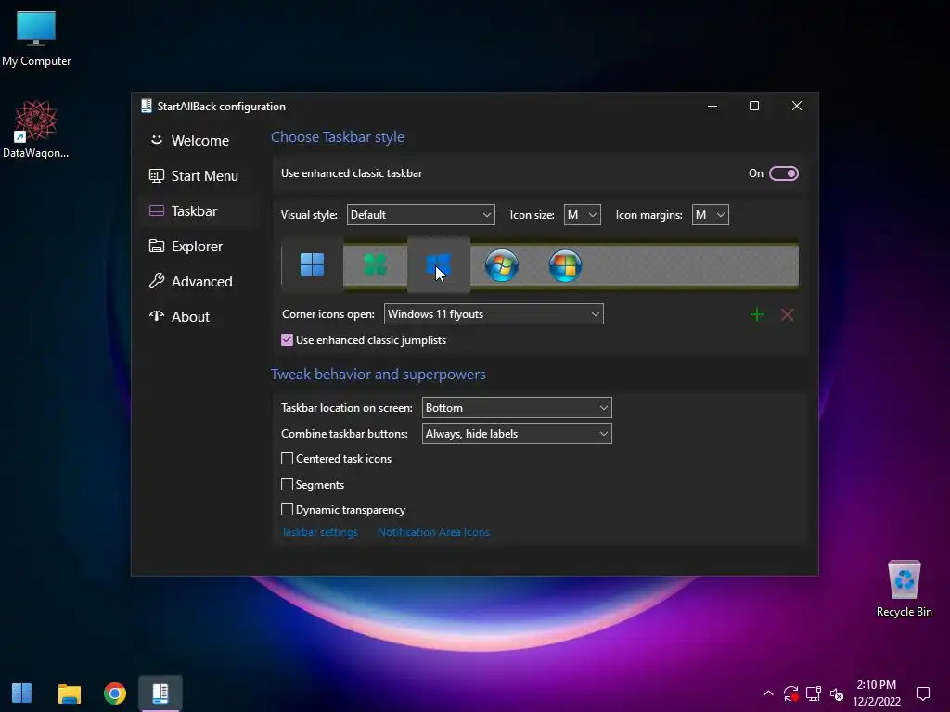This screenshot has width=950, height=712.
Task: Go to the Welcome section
Action: point(199,141)
